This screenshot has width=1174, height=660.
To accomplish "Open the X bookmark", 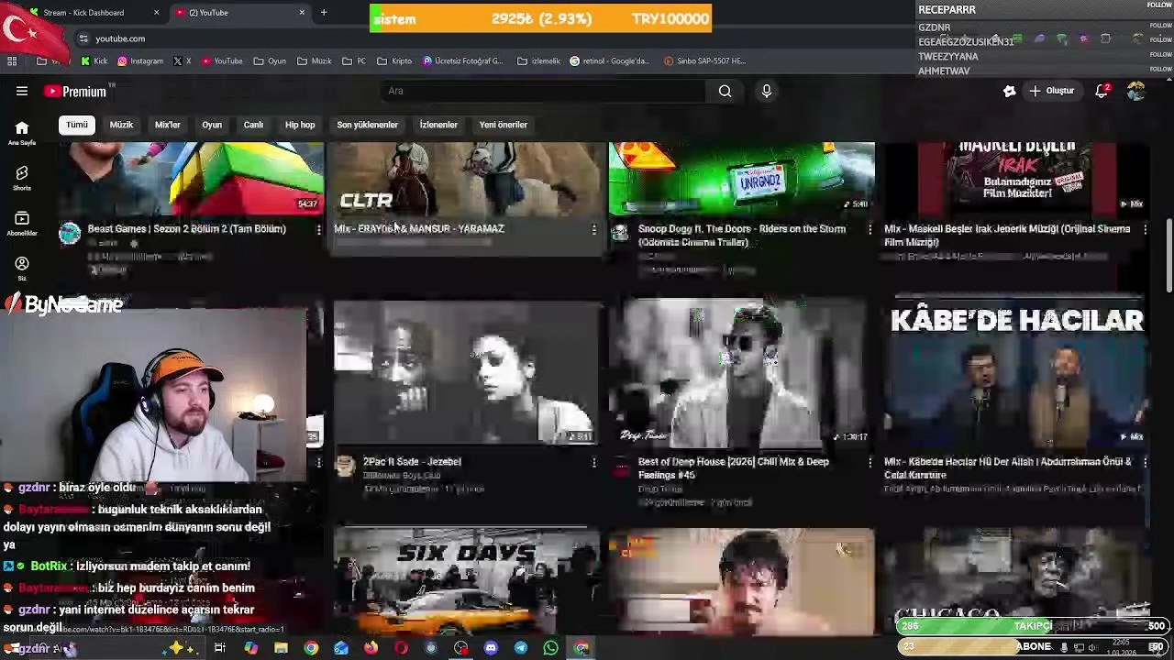I will 182,60.
